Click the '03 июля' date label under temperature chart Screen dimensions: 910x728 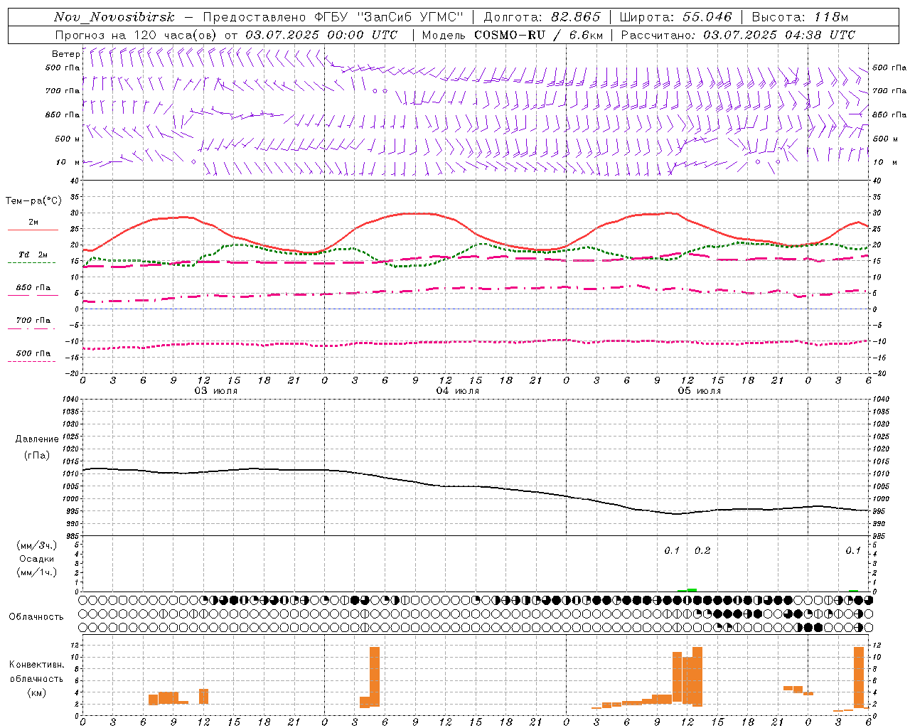[216, 391]
